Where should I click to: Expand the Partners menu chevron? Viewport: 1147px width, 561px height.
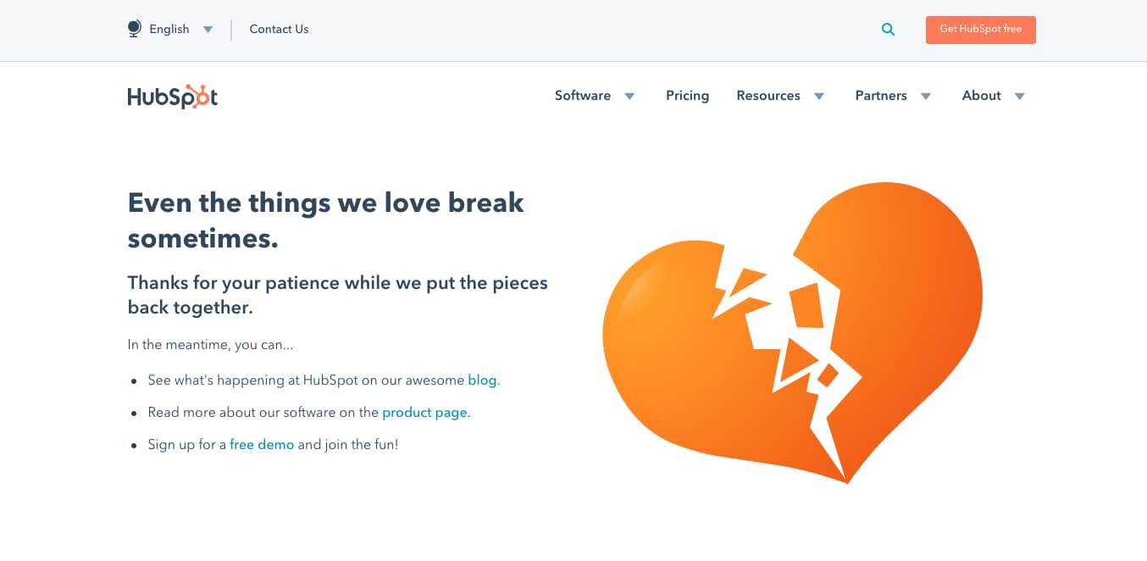[x=925, y=97]
